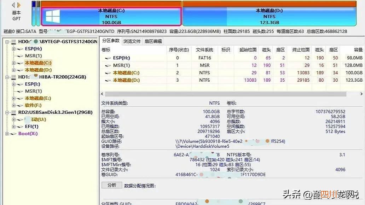Viewport: 365px width, 205px height.
Task: Click the 文件系统 column header
Action: (x=204, y=50)
